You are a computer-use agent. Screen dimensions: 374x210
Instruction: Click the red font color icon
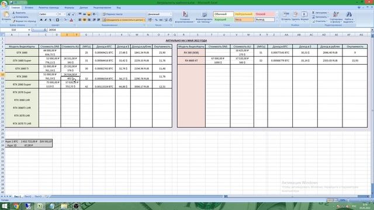[71, 20]
